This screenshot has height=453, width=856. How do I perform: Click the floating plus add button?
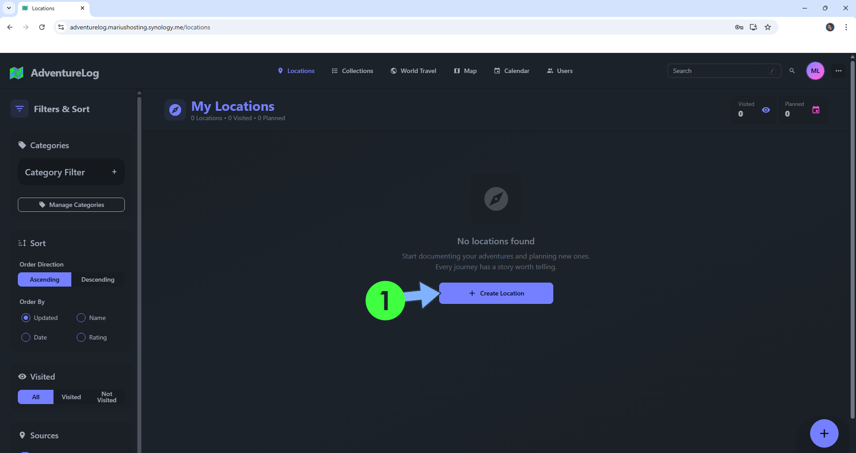[824, 433]
